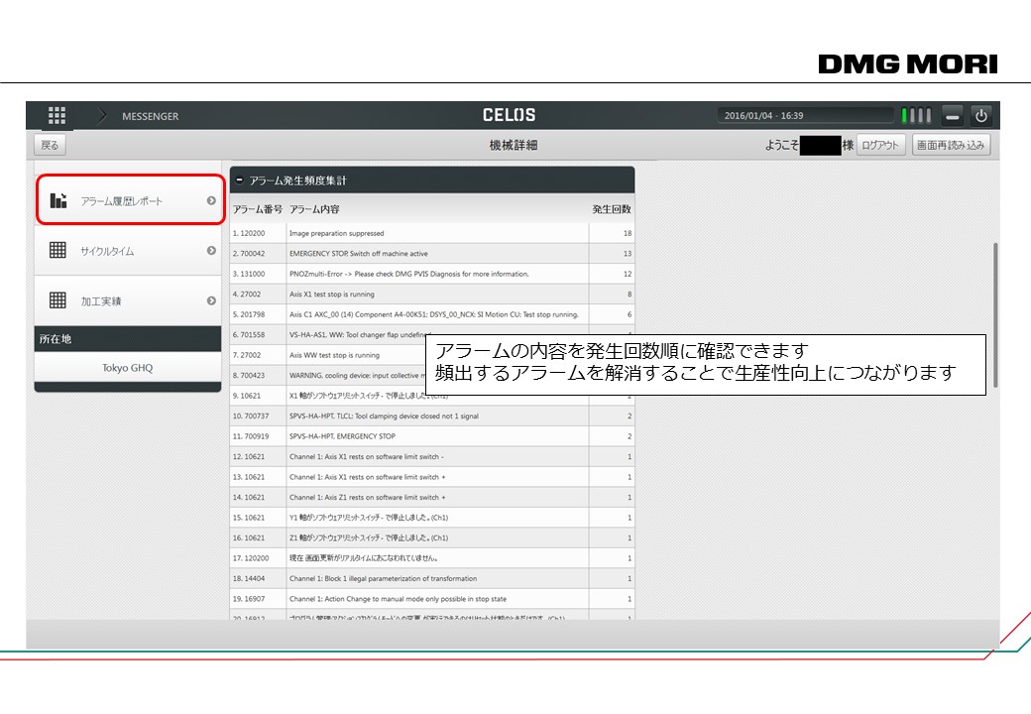Click the 発生回数 column header
Screen dimensions: 1031x714
pos(612,209)
